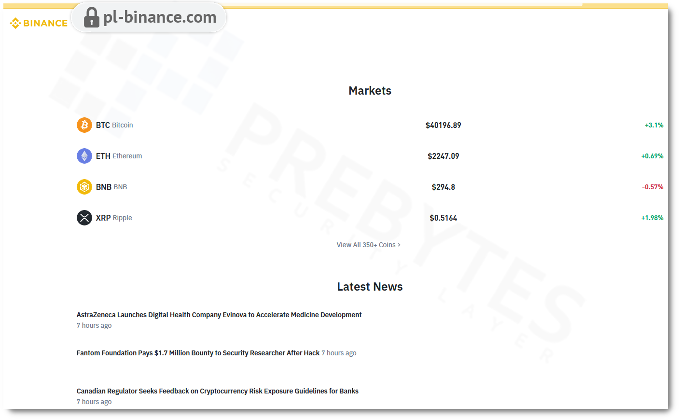Click the XRP Ripple coin icon
The height and width of the screenshot is (420, 679).
click(84, 218)
